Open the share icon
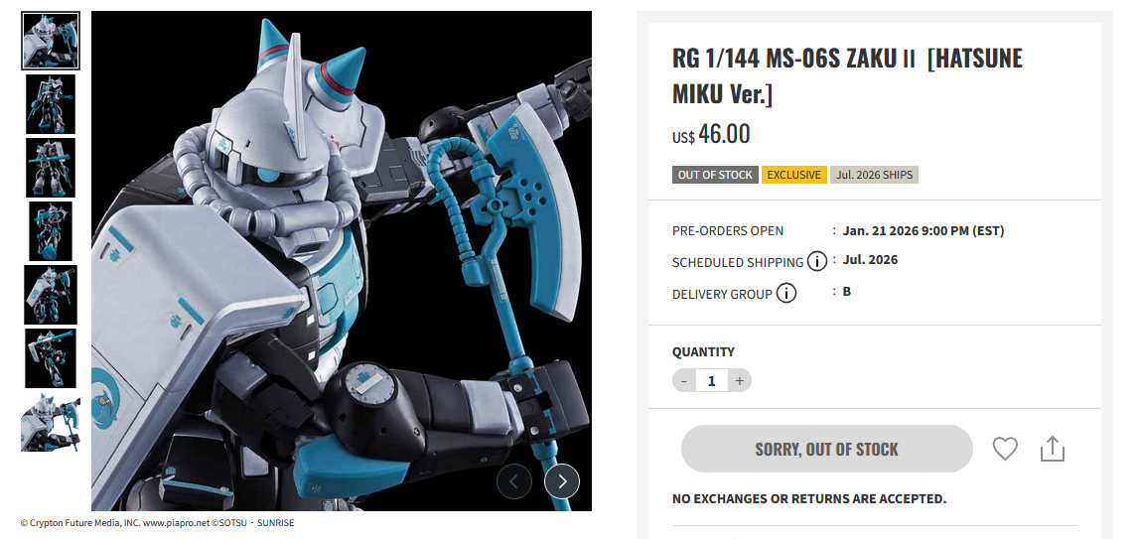The image size is (1138, 539). tap(1052, 449)
